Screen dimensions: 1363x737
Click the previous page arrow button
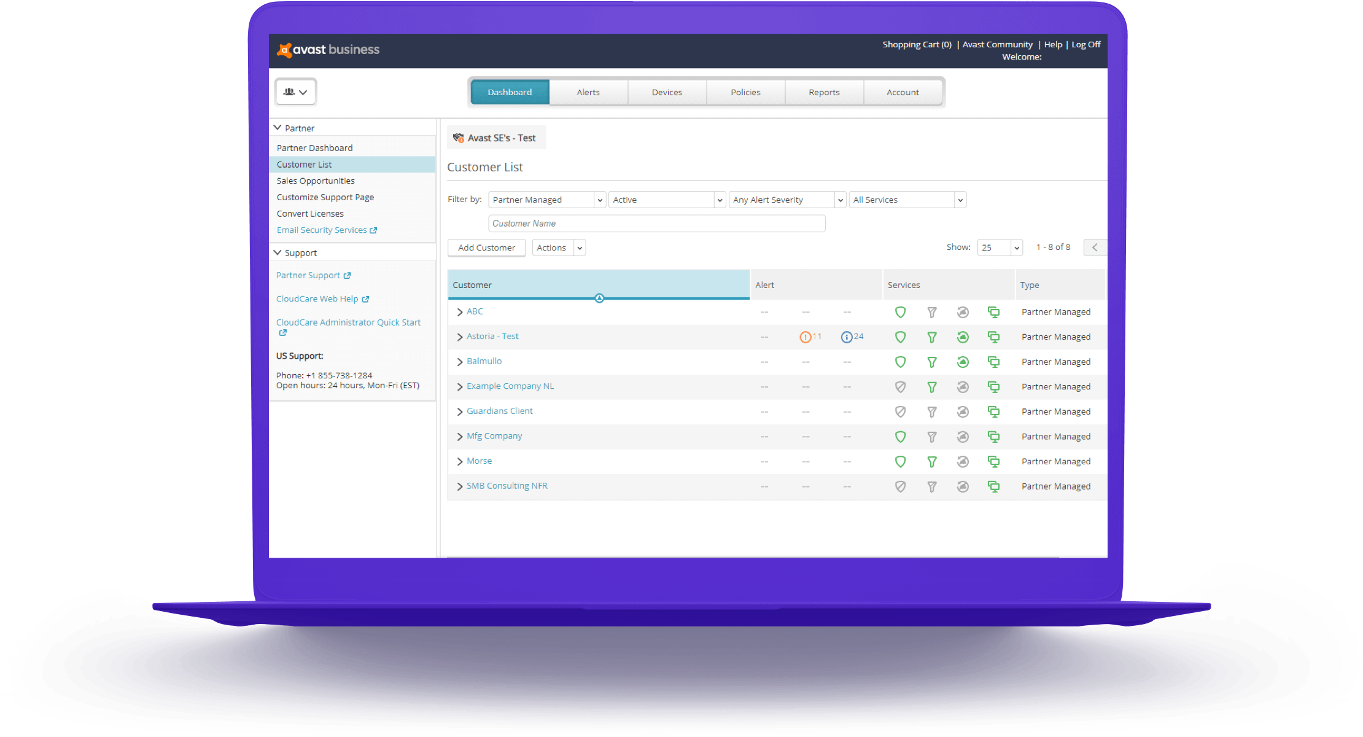[x=1095, y=248]
